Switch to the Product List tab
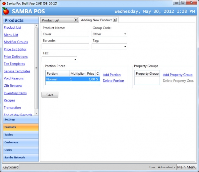 point(51,20)
